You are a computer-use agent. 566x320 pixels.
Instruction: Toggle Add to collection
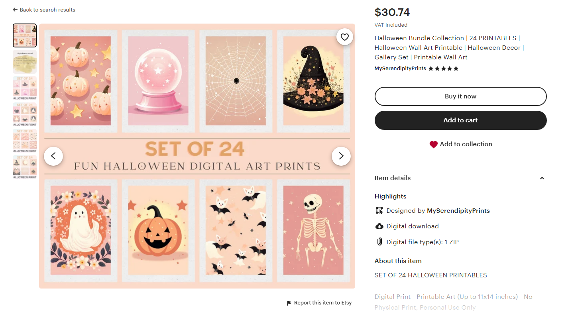coord(461,144)
